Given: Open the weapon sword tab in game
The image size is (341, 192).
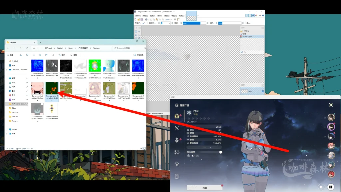Looking at the screenshot, I should point(177,128).
